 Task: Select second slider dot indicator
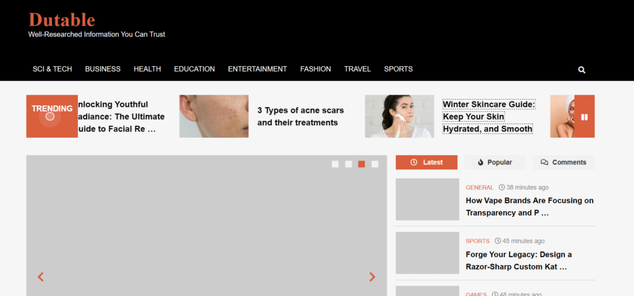click(x=348, y=164)
